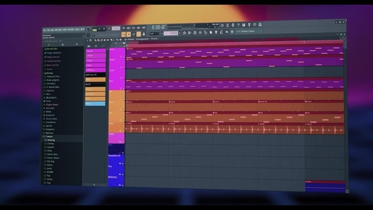Click the save project disk icon
The image size is (373, 210).
[244, 24]
